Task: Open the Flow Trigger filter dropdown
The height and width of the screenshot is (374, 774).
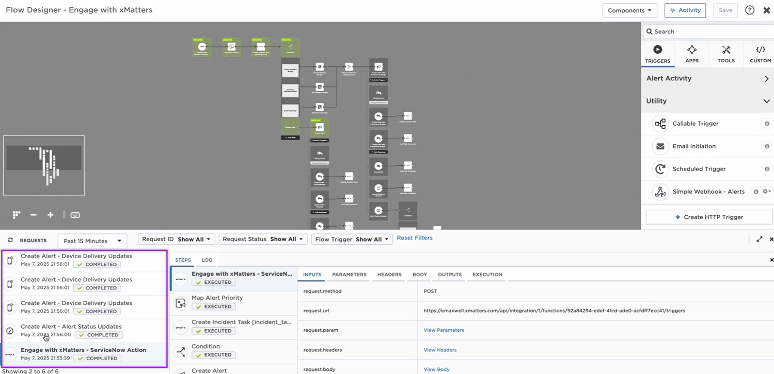Action: 352,239
